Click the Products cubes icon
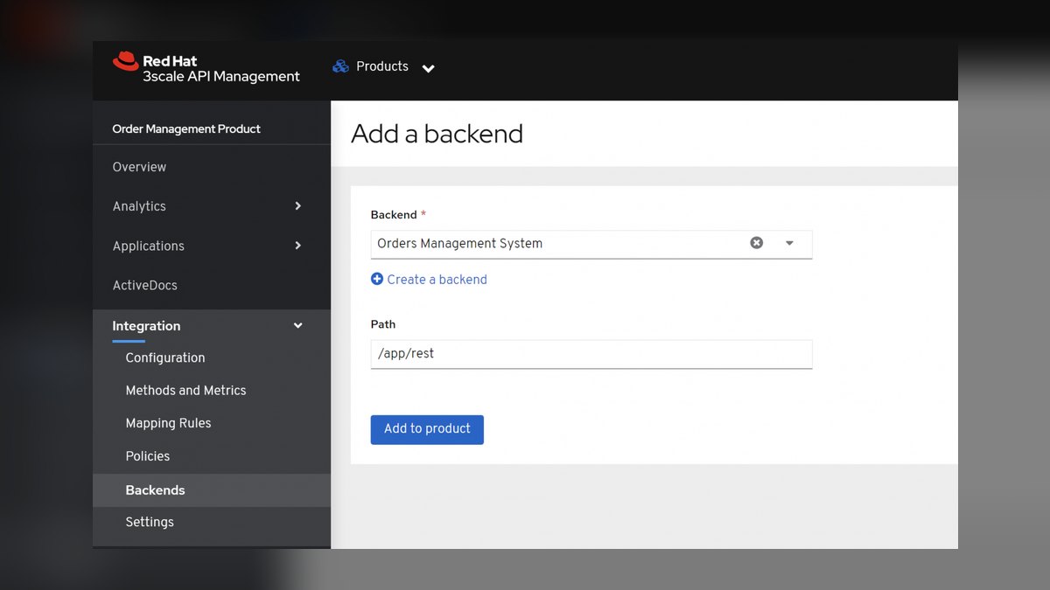 pyautogui.click(x=340, y=66)
